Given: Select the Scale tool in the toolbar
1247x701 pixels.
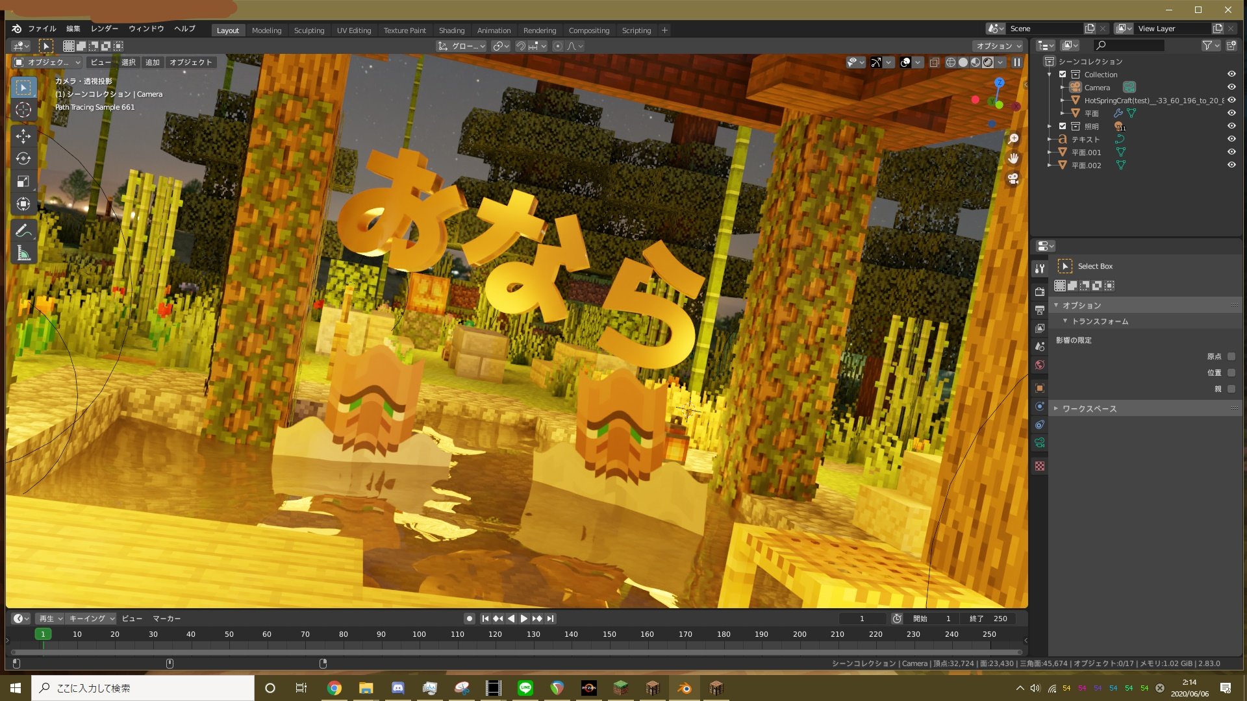Looking at the screenshot, I should [23, 182].
